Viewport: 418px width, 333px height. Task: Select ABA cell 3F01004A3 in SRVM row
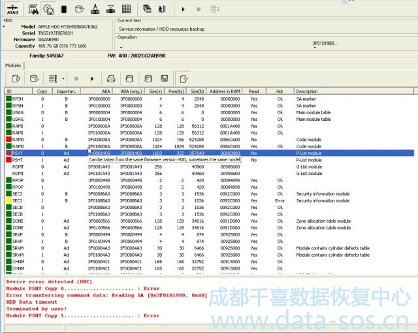pyautogui.click(x=99, y=255)
